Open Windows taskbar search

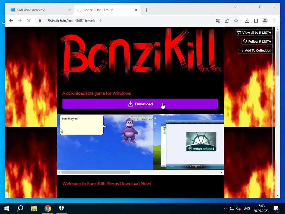tap(20, 208)
